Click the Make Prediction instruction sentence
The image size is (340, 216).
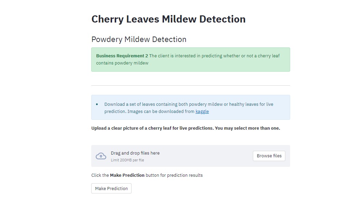(147, 175)
